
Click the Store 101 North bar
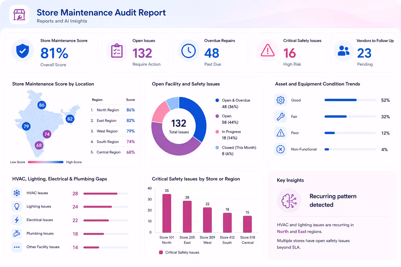(x=167, y=213)
